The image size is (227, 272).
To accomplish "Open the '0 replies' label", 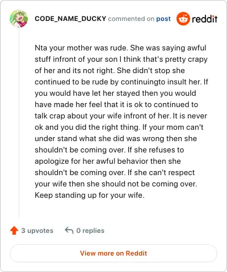I will (90, 231).
